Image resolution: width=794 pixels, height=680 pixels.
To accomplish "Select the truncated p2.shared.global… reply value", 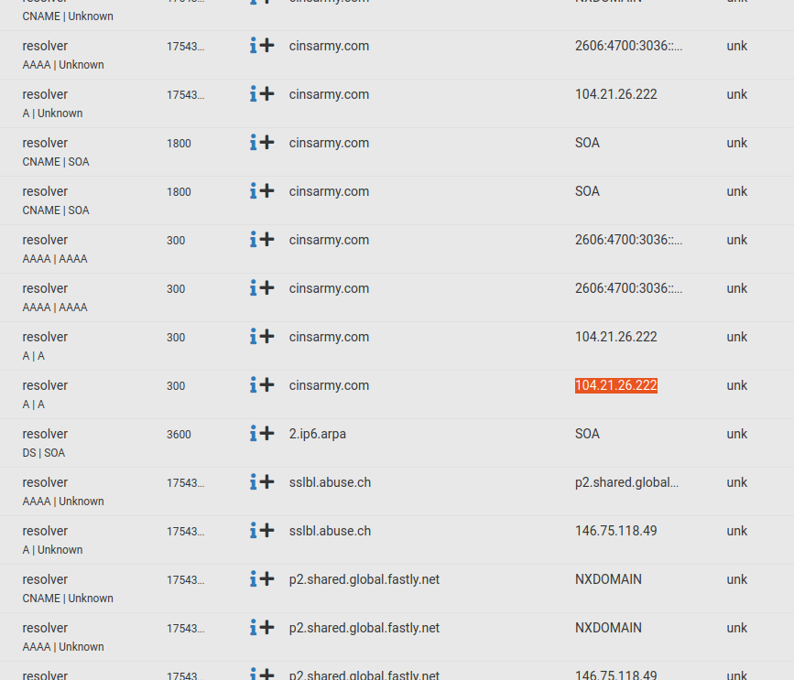I will click(626, 482).
